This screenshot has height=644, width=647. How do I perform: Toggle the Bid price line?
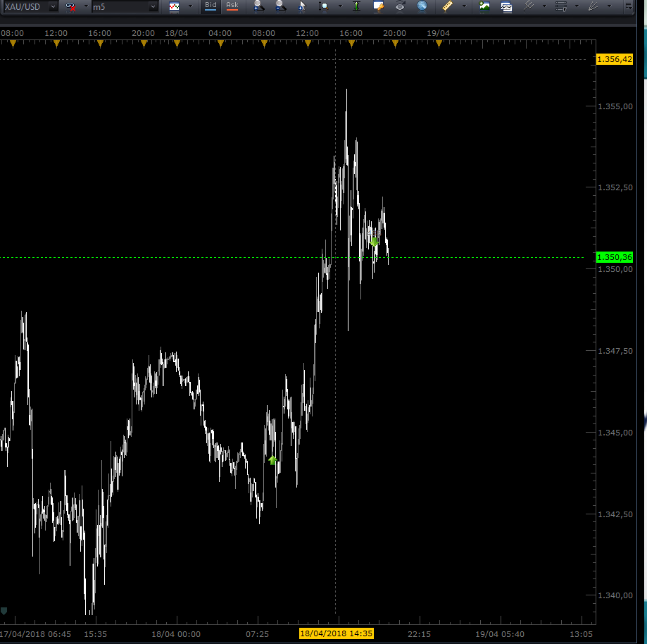(x=211, y=6)
